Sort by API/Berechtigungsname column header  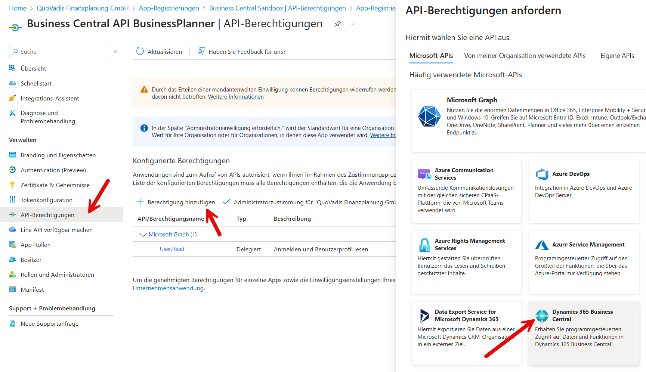coord(171,219)
